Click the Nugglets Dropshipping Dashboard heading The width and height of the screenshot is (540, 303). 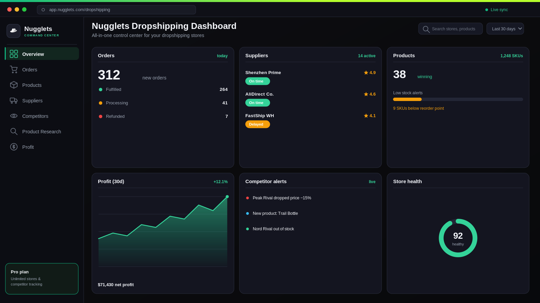164,26
